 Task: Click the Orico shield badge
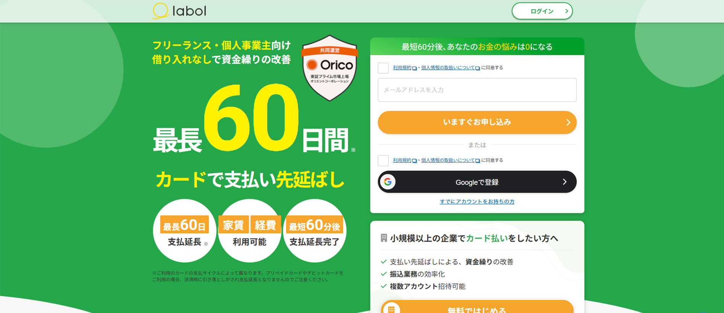point(330,68)
